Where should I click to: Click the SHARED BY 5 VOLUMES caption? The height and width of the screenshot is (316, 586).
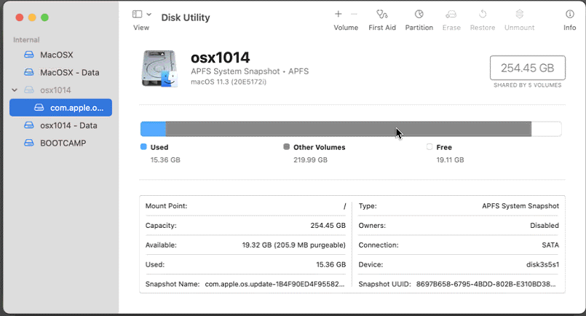coord(527,85)
